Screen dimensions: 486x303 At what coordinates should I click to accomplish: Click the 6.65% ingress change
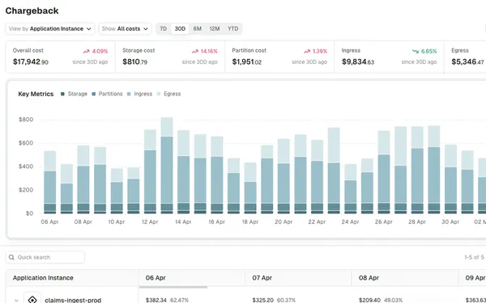coord(429,52)
